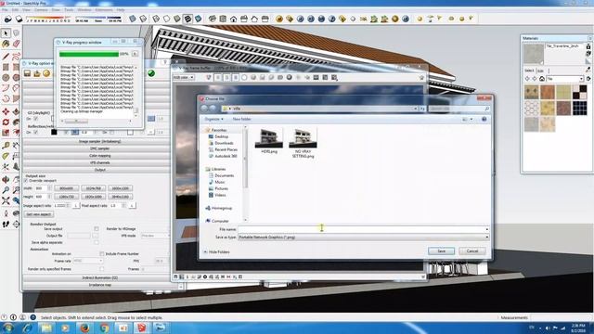Click black reflection color swatch in V-Ray options
The width and height of the screenshot is (594, 334).
click(54, 132)
